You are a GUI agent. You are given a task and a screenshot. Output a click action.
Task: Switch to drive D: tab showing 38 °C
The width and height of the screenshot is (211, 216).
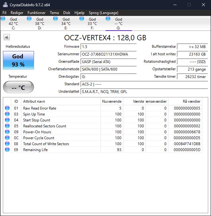pos(40,23)
